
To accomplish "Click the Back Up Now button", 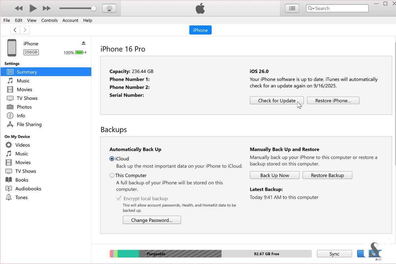I will click(274, 175).
